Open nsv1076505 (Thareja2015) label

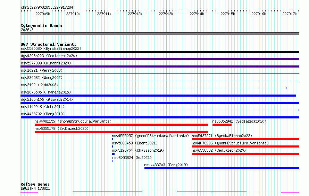point(46,92)
